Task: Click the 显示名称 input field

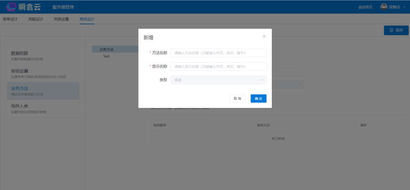Action: [218, 66]
